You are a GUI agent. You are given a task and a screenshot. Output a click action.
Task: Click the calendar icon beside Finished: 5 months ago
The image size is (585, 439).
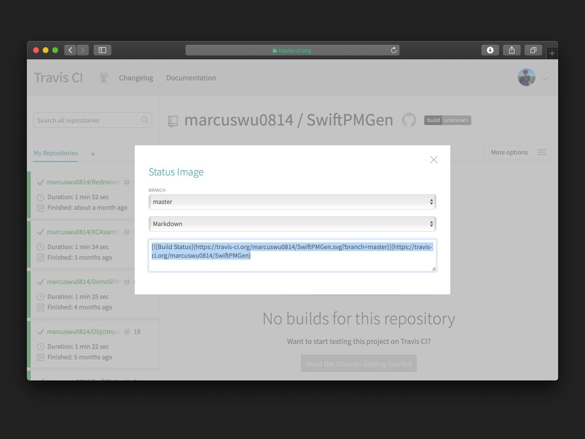pos(41,357)
